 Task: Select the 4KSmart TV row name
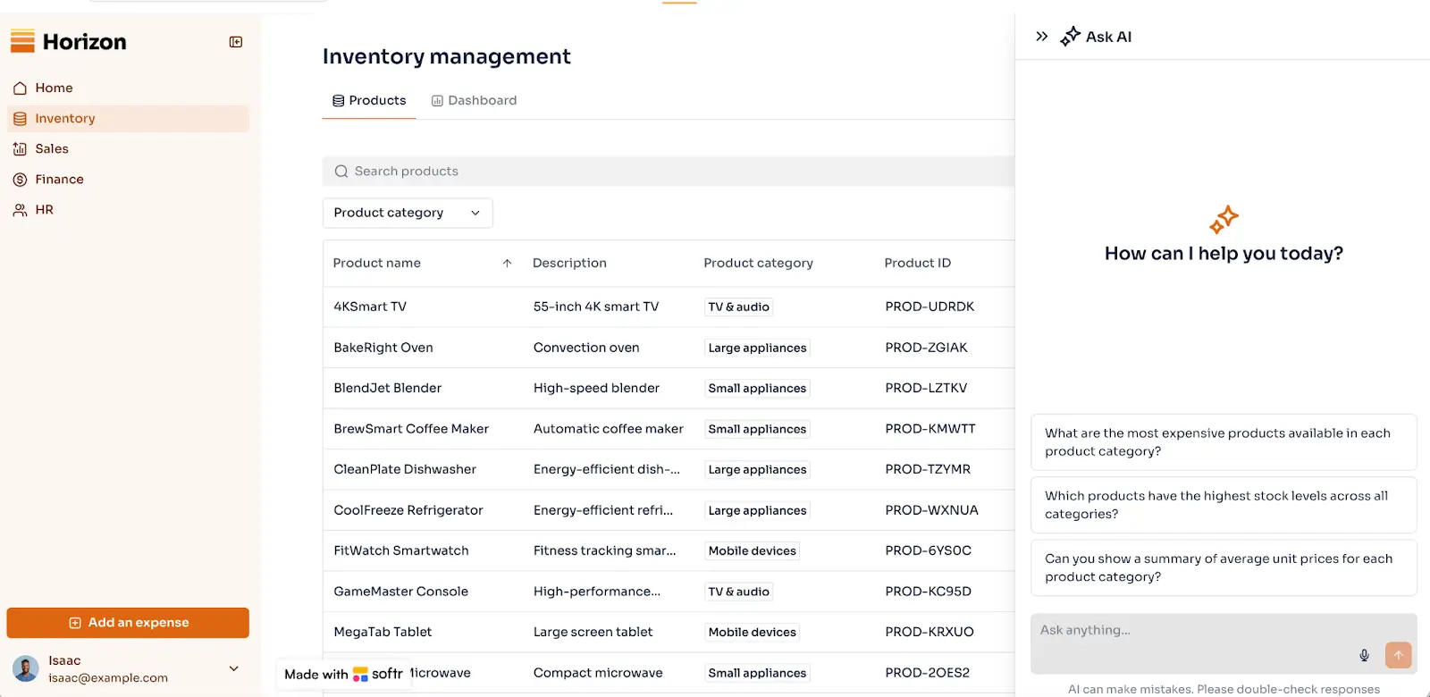[370, 307]
